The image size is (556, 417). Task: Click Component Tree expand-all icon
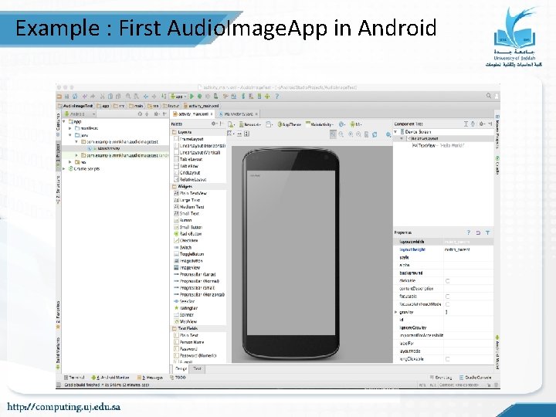click(466, 124)
